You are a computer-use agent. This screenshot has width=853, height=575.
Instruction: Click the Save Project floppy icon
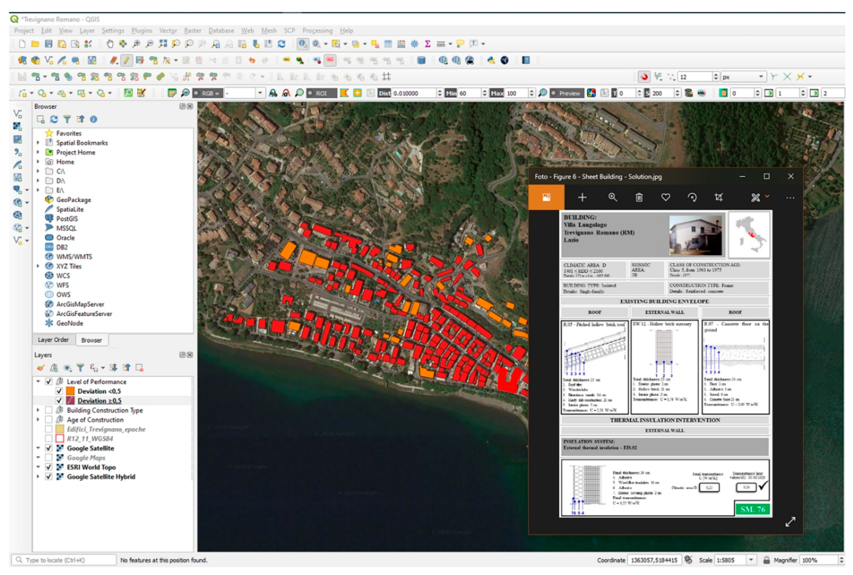(48, 44)
